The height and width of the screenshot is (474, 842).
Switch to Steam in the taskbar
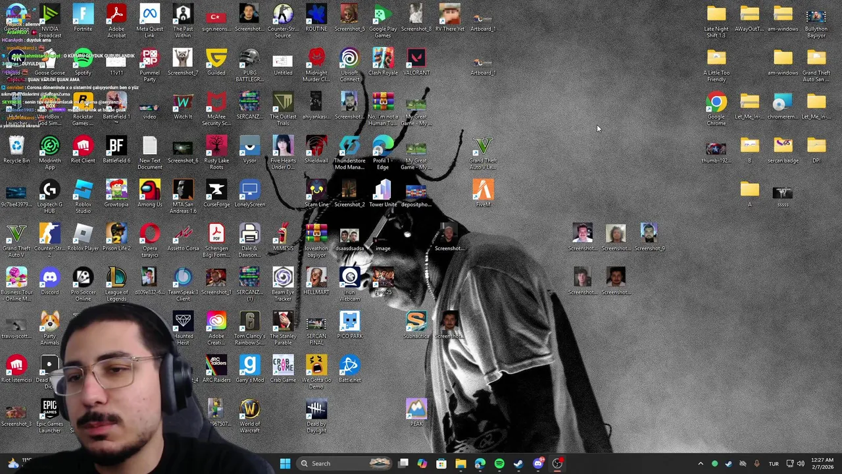coord(518,463)
